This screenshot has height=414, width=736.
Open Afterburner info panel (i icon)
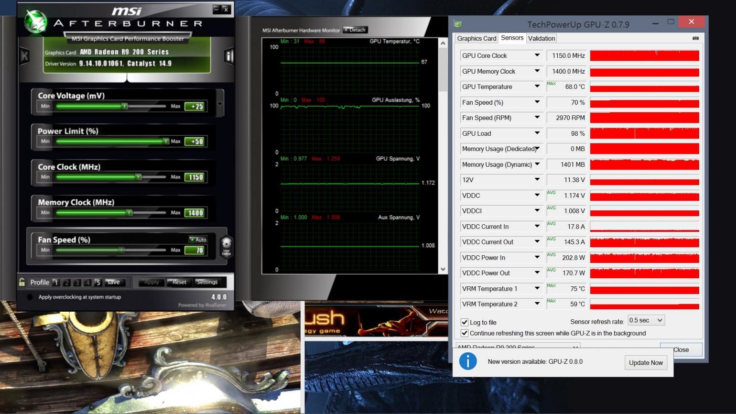[229, 56]
